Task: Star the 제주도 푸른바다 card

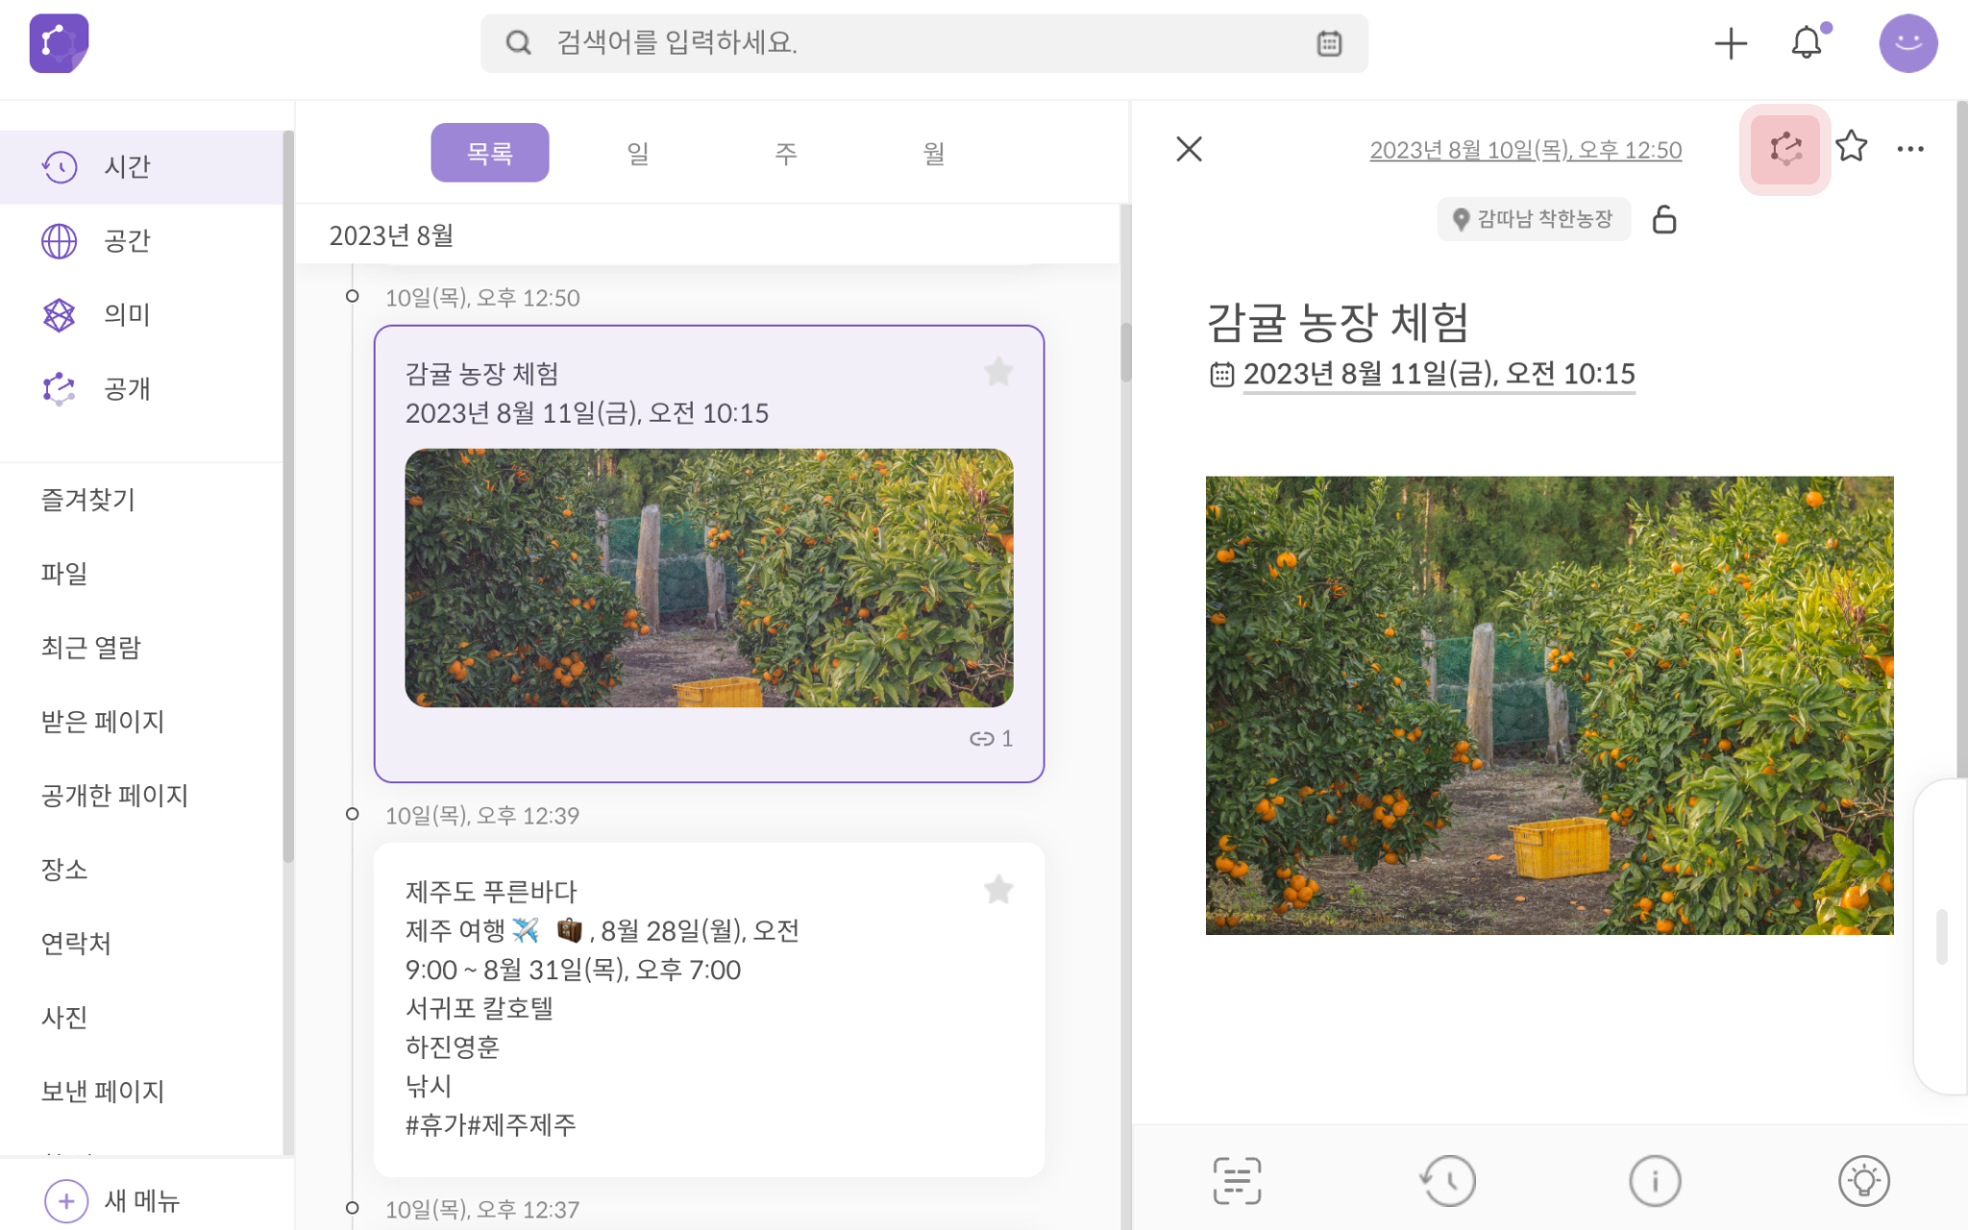Action: pos(998,890)
